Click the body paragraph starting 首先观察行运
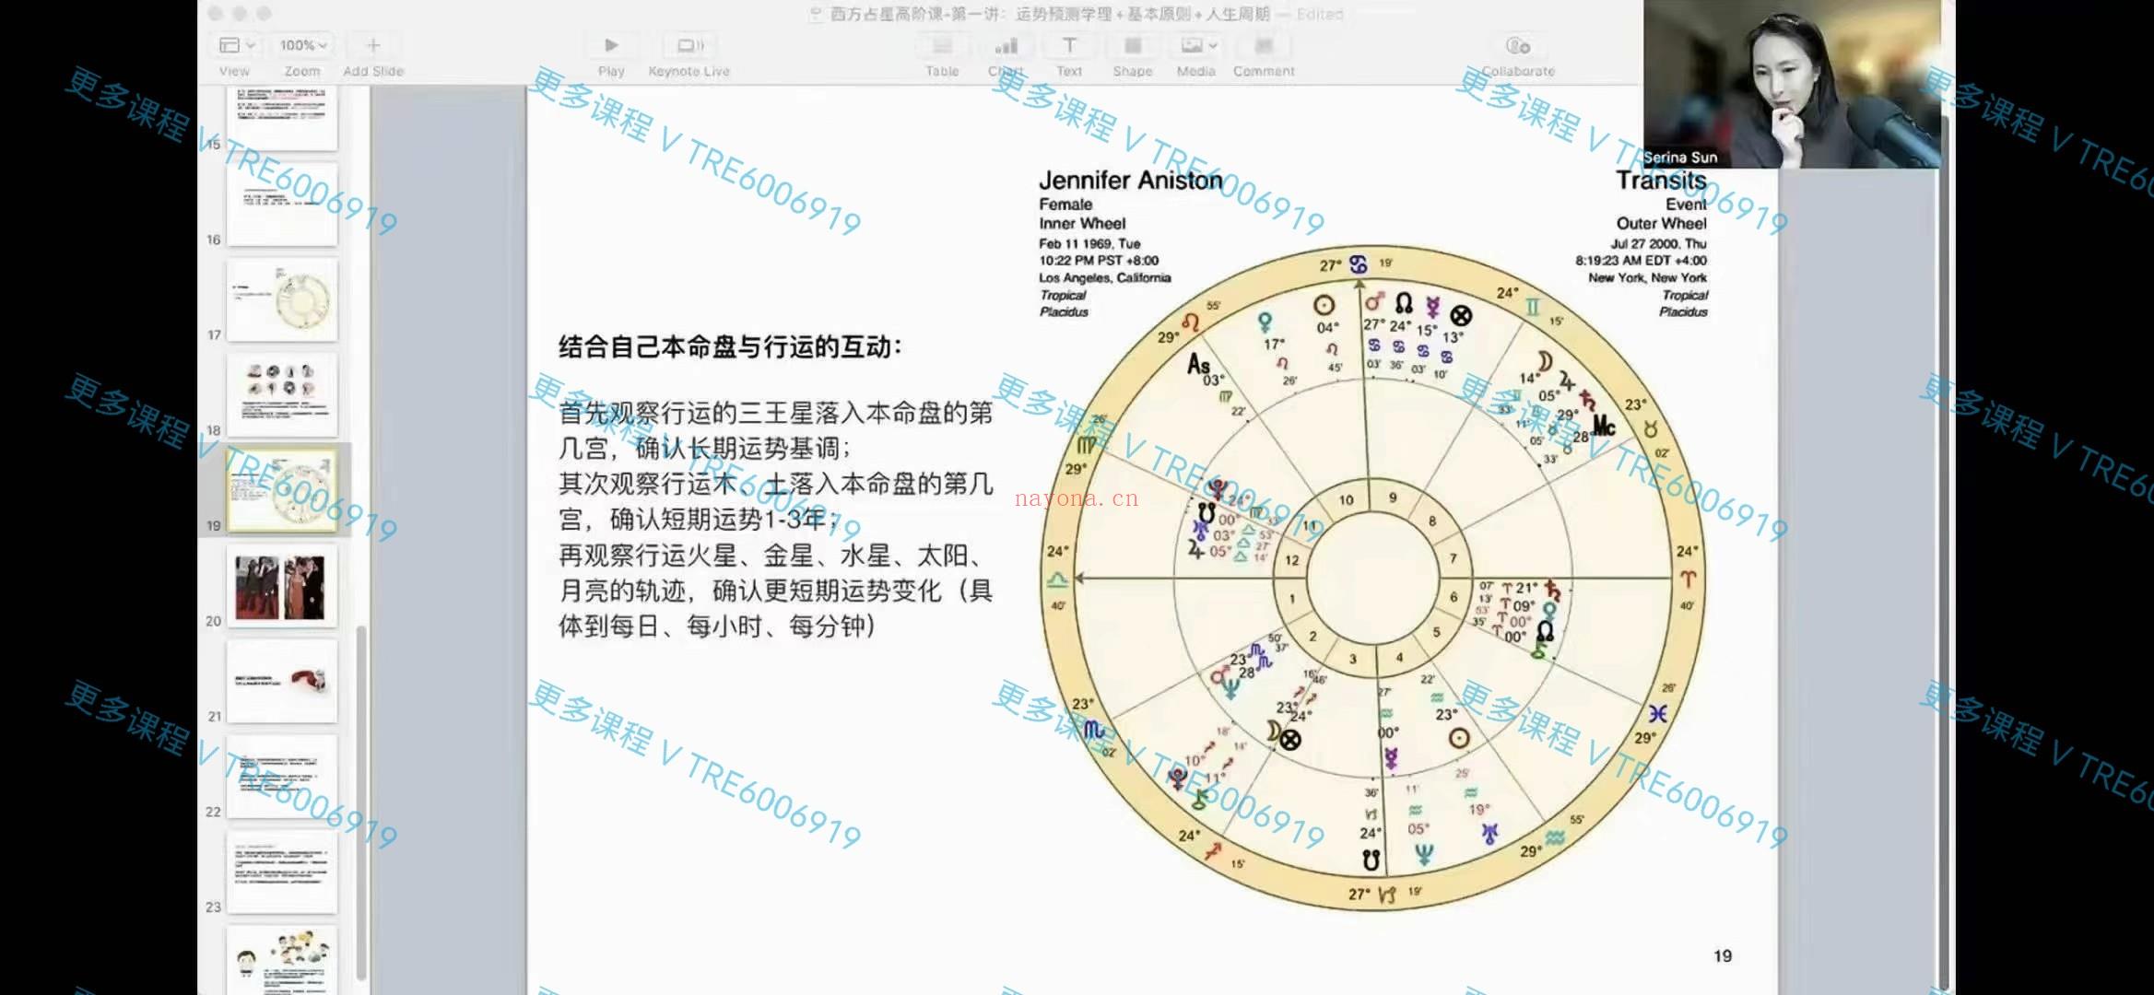 click(775, 520)
